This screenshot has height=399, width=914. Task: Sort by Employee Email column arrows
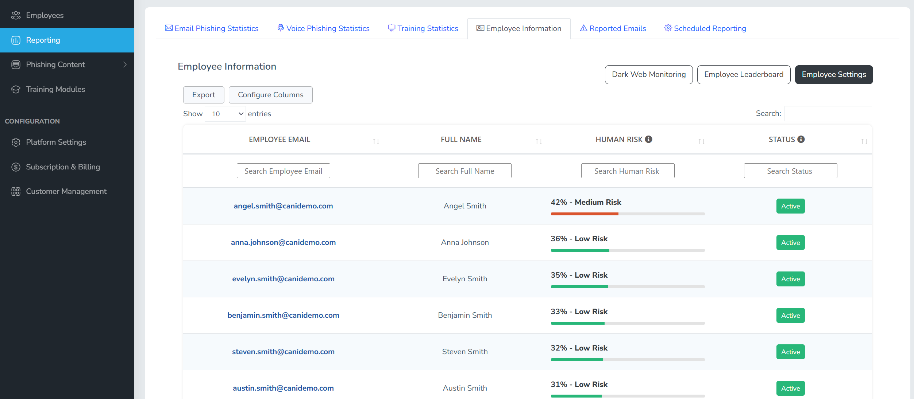(x=376, y=141)
